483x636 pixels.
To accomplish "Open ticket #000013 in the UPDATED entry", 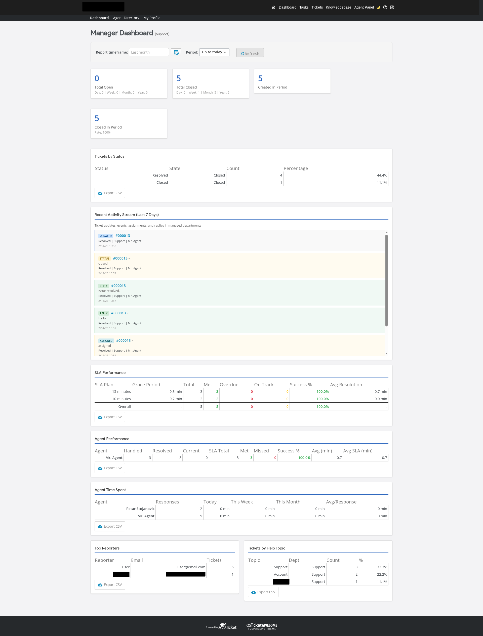I will (123, 236).
